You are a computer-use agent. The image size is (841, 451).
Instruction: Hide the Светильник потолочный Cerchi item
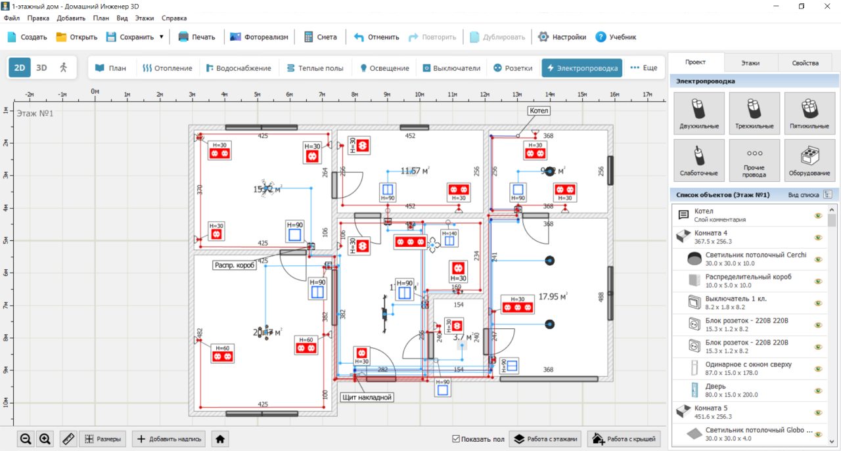[x=819, y=259]
